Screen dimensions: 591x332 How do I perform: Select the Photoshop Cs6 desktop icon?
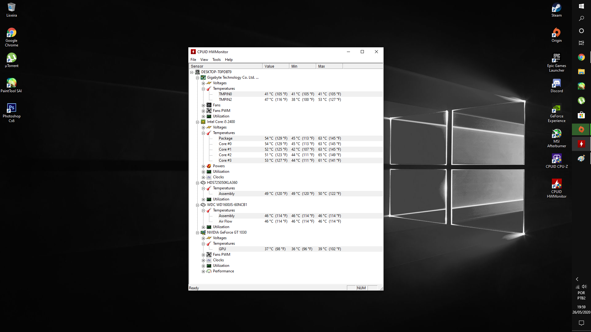[11, 113]
